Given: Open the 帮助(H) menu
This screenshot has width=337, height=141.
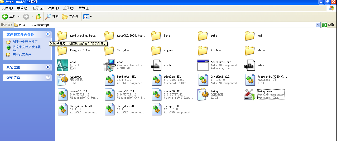Looking at the screenshot, I should pyautogui.click(x=84, y=8).
